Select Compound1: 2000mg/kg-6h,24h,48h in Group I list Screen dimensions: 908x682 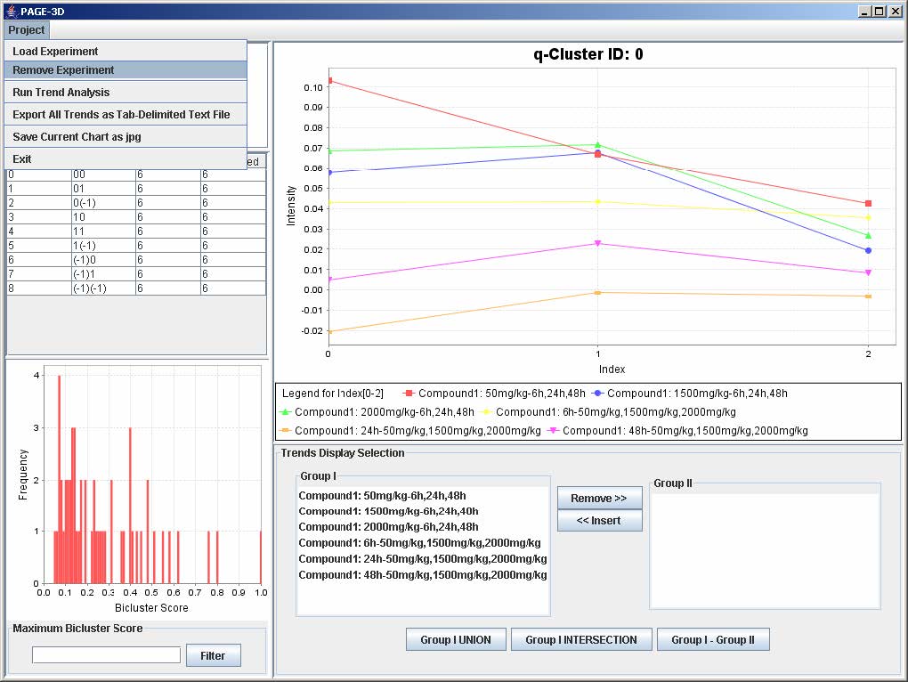pyautogui.click(x=386, y=527)
